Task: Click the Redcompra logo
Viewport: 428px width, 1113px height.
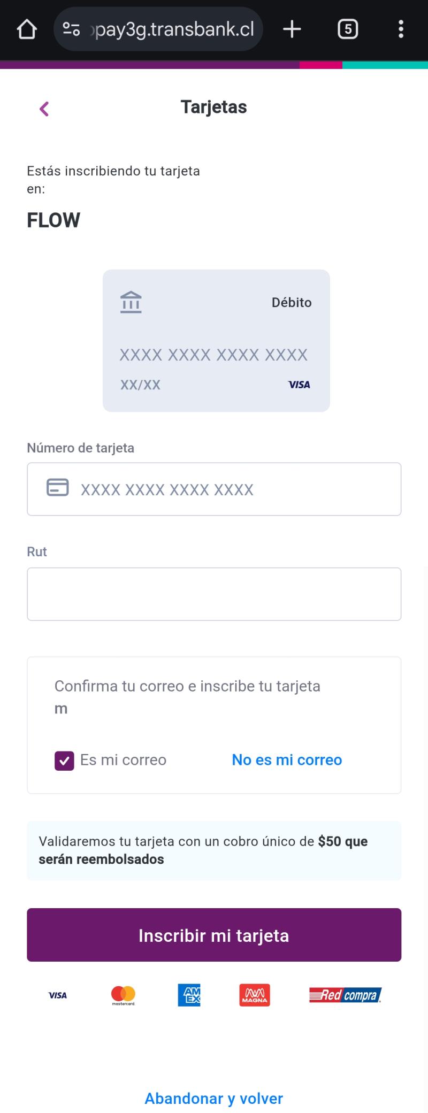Action: (345, 995)
